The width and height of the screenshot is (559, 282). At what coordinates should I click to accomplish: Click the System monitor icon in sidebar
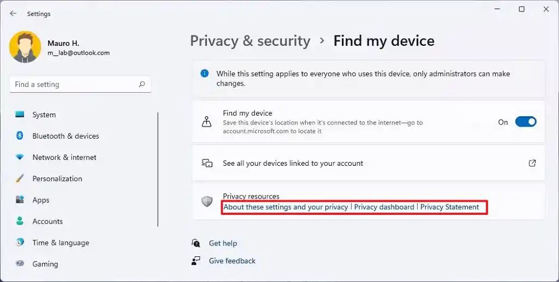click(20, 115)
